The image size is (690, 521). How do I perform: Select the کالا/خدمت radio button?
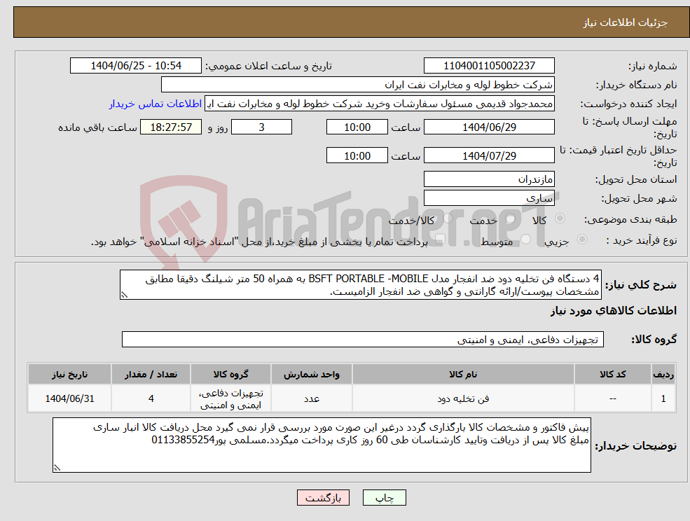(448, 218)
